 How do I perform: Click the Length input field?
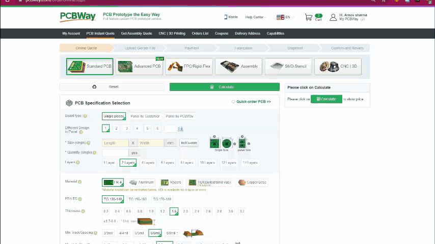[x=115, y=143]
